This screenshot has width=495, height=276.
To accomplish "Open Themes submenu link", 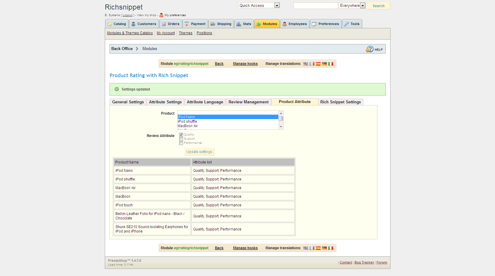I will coord(185,33).
